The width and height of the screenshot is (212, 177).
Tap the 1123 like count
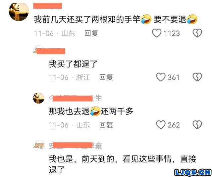pyautogui.click(x=172, y=33)
